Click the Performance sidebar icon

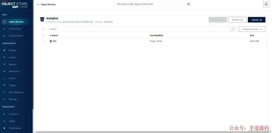[x=4, y=128]
